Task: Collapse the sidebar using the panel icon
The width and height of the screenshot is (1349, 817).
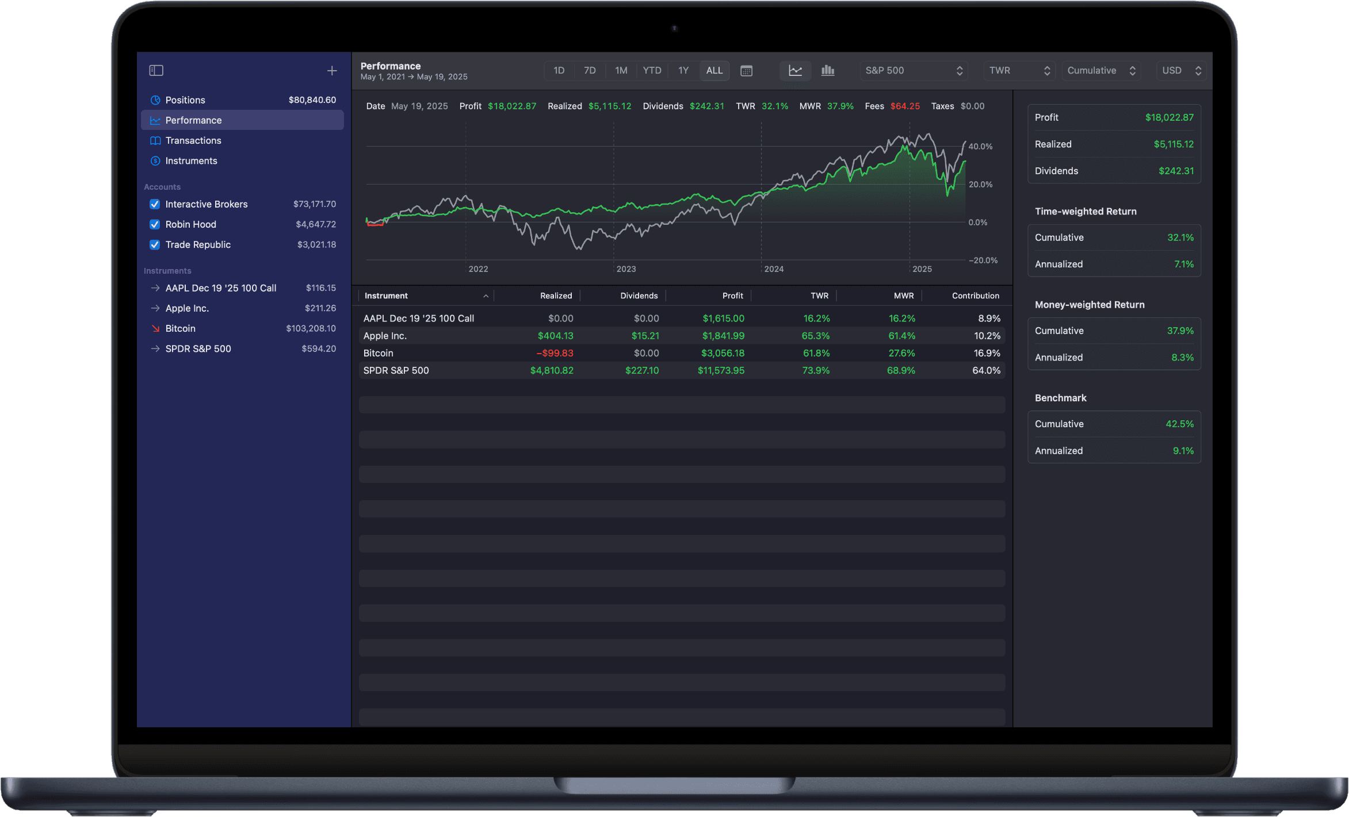Action: coord(156,70)
